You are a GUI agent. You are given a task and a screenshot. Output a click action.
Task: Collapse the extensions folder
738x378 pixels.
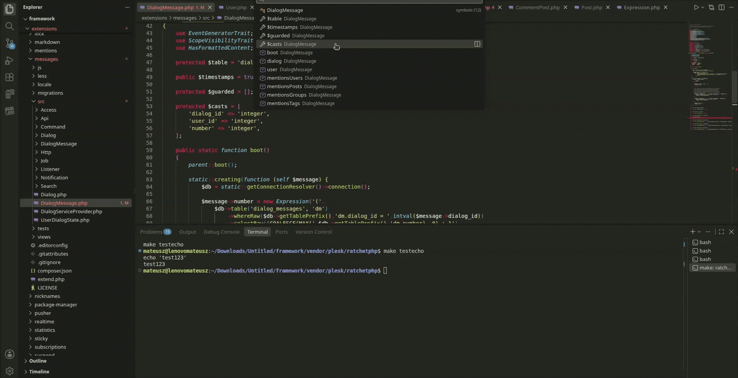pyautogui.click(x=44, y=28)
